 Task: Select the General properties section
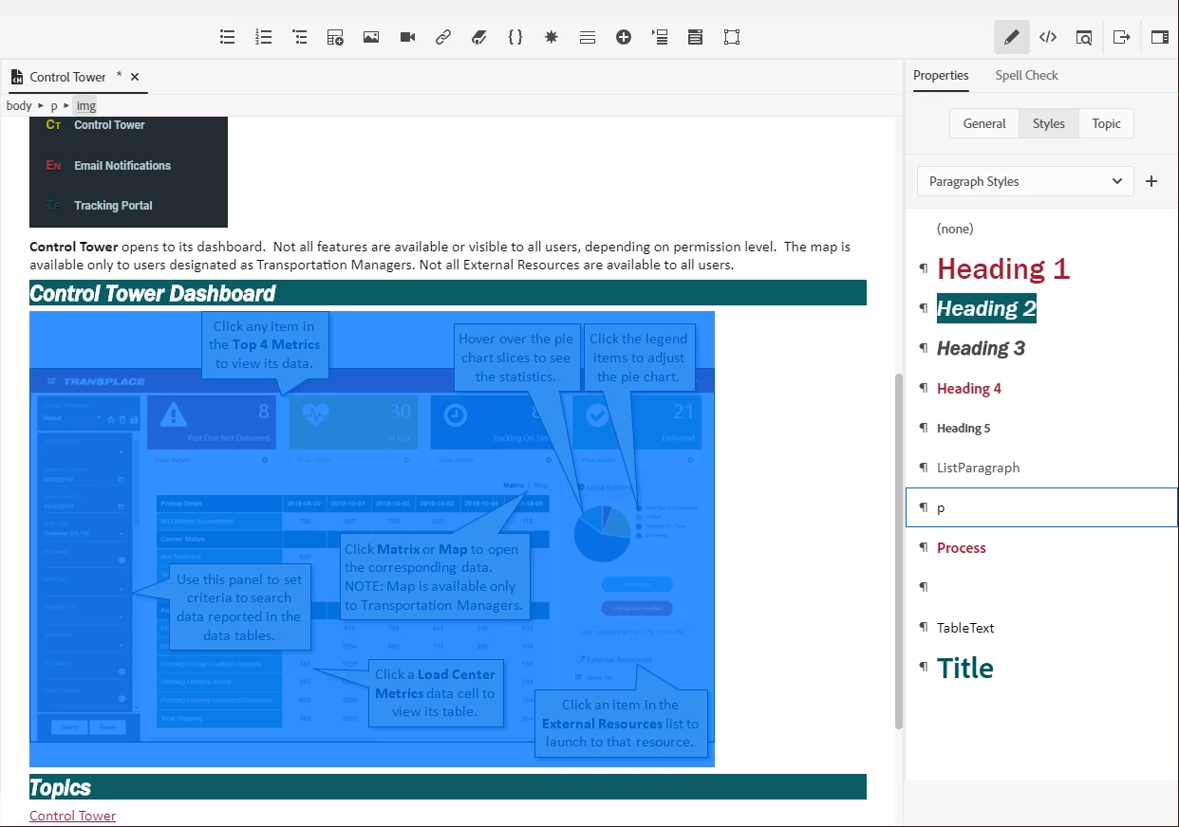point(984,123)
